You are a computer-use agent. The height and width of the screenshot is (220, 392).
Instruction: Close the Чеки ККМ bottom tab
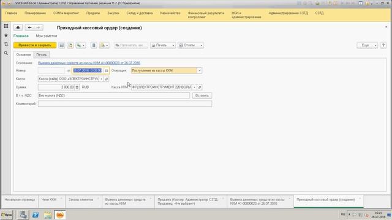pyautogui.click(x=61, y=199)
